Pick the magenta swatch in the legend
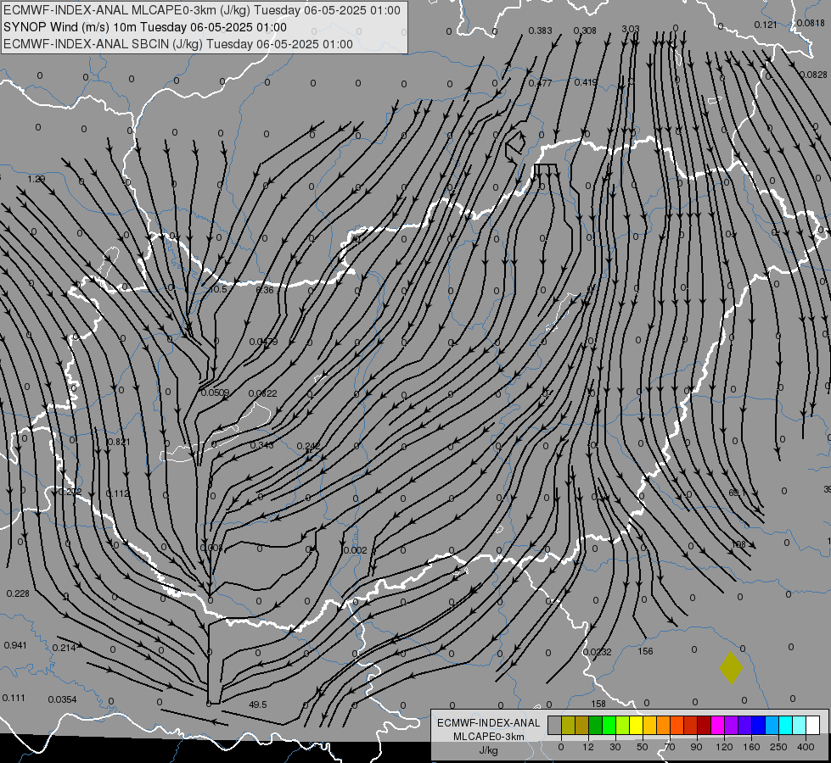 tap(717, 725)
